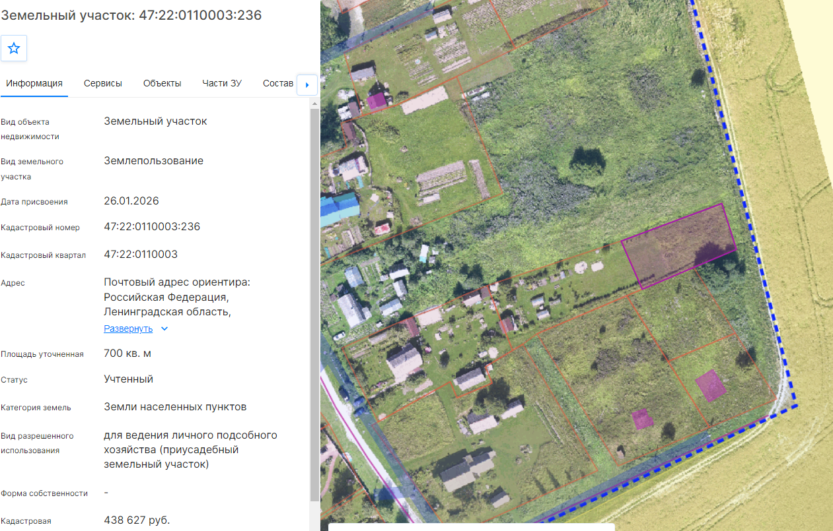This screenshot has width=833, height=531.
Task: Switch to the Сервисы tab
Action: (x=103, y=83)
